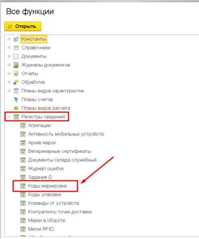Open Журнал ошибок entry
This screenshot has width=199, height=239.
tap(46, 169)
